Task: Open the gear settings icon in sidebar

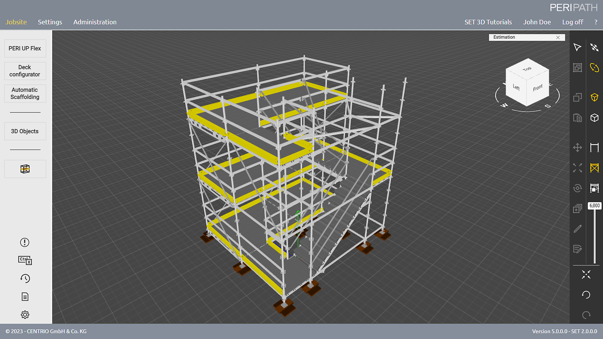Action: (x=25, y=315)
